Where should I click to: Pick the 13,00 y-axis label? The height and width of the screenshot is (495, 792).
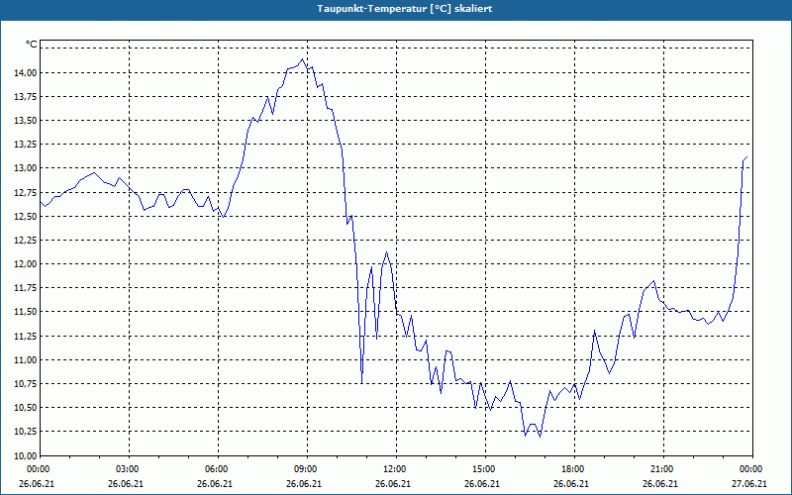pos(24,168)
